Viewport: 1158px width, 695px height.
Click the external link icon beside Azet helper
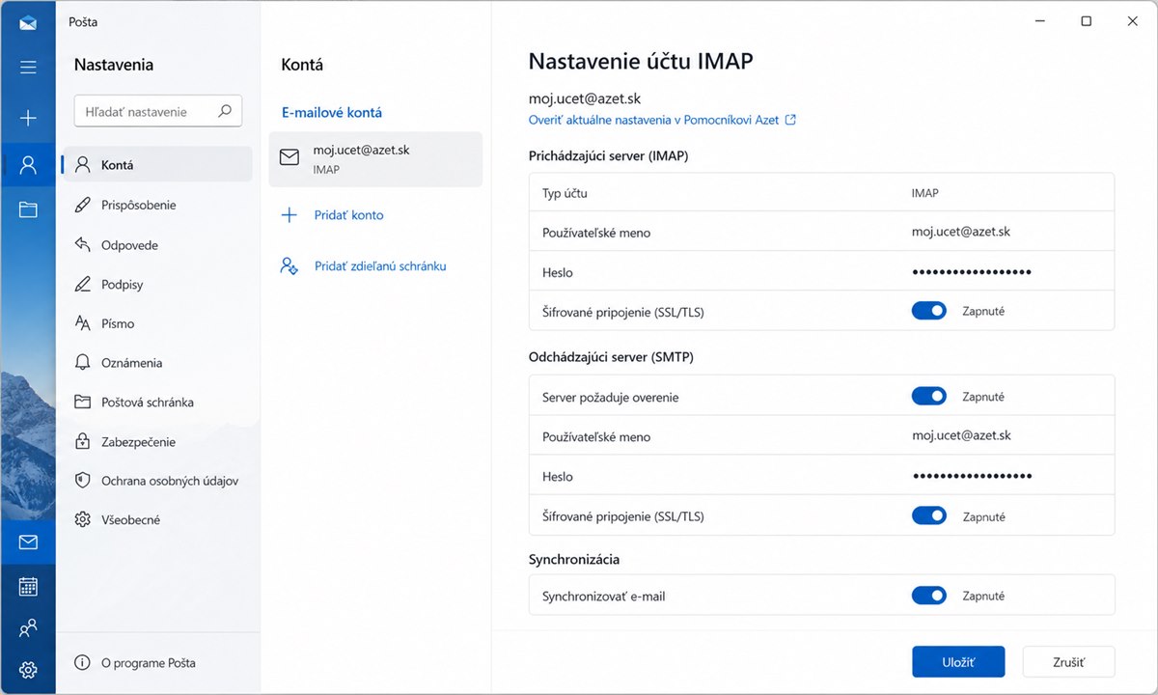click(x=790, y=120)
